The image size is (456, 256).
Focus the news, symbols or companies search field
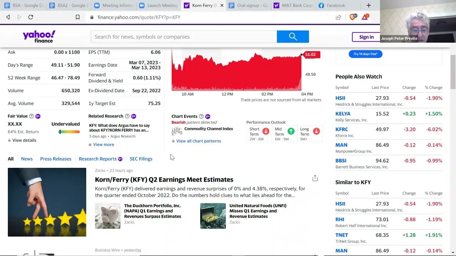[184, 37]
